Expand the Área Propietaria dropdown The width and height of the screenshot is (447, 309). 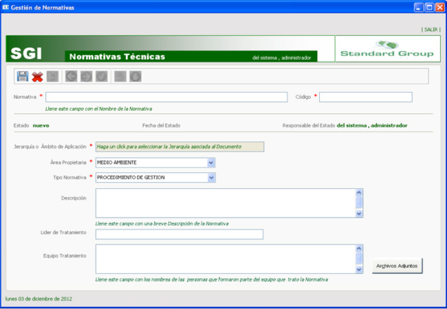211,163
